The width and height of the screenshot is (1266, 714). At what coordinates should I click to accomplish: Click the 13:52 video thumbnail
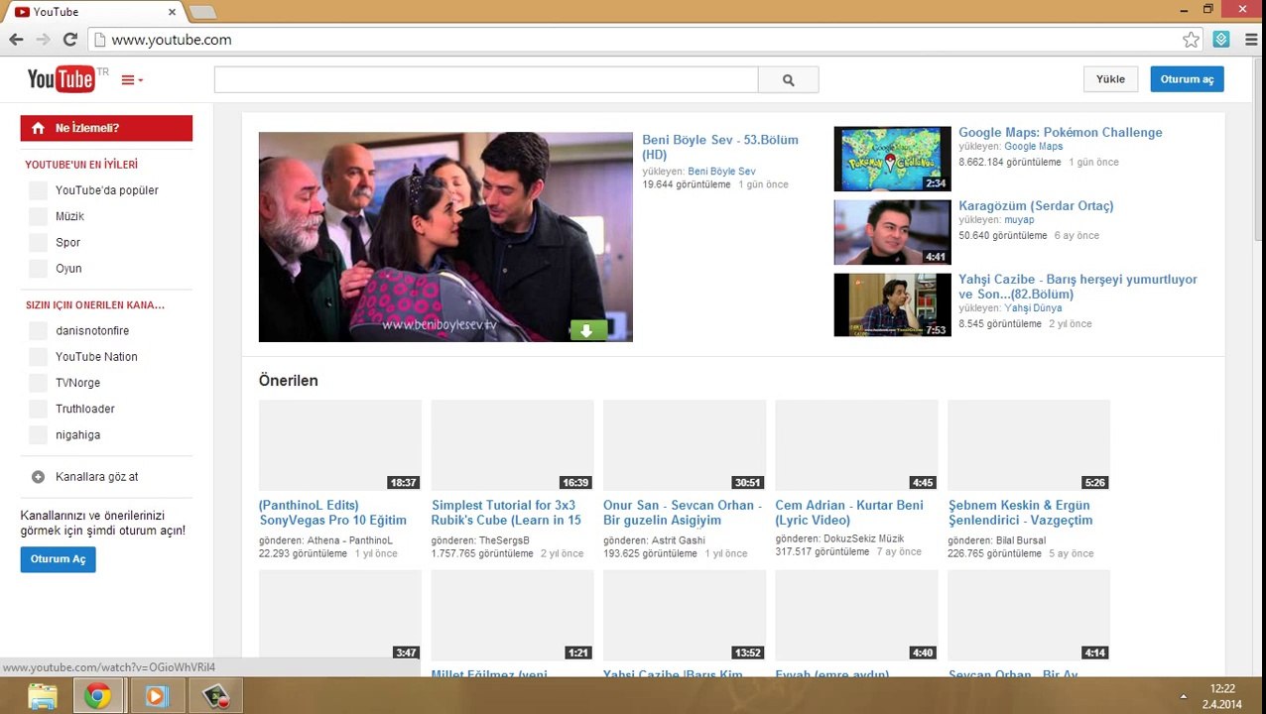coord(685,615)
